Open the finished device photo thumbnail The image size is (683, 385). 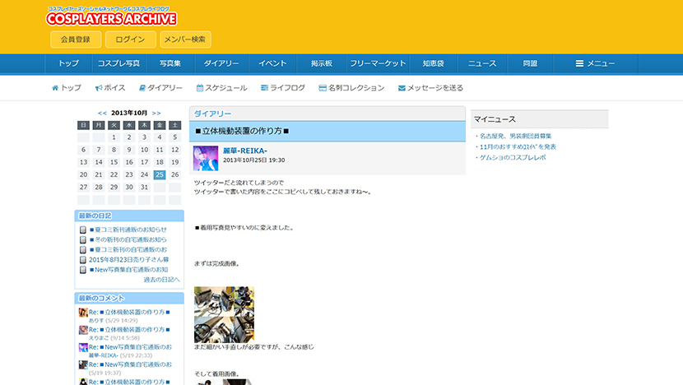[224, 313]
